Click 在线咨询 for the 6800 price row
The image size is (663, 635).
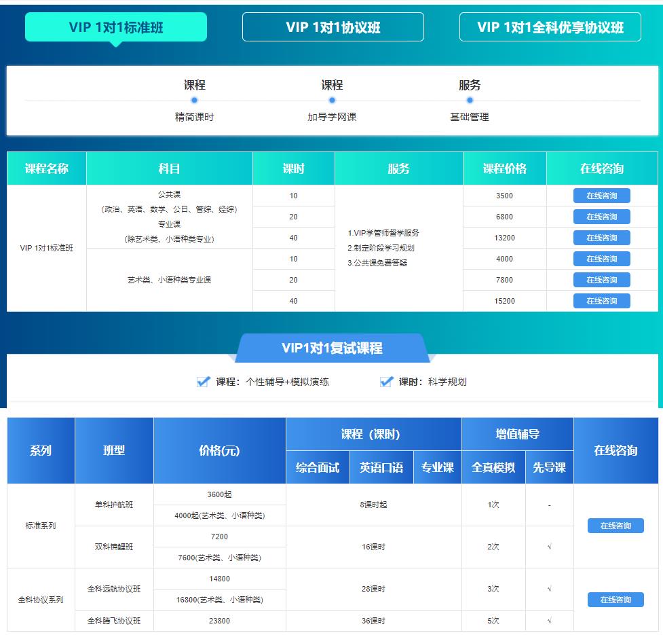pyautogui.click(x=601, y=217)
